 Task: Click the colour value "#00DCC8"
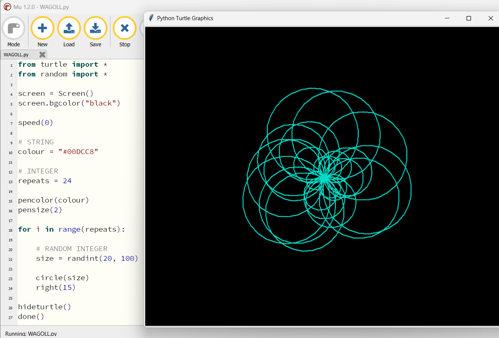tap(78, 152)
